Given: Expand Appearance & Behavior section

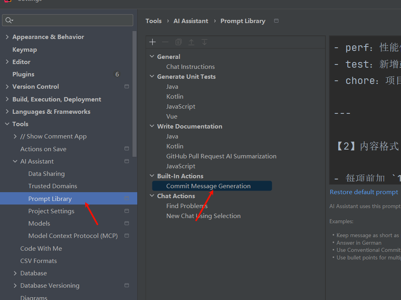Looking at the screenshot, I should 7,37.
